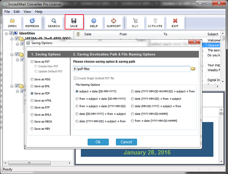Screen dimensions: 228x174
Task: Select Save as PDF option
Action: click(32, 93)
